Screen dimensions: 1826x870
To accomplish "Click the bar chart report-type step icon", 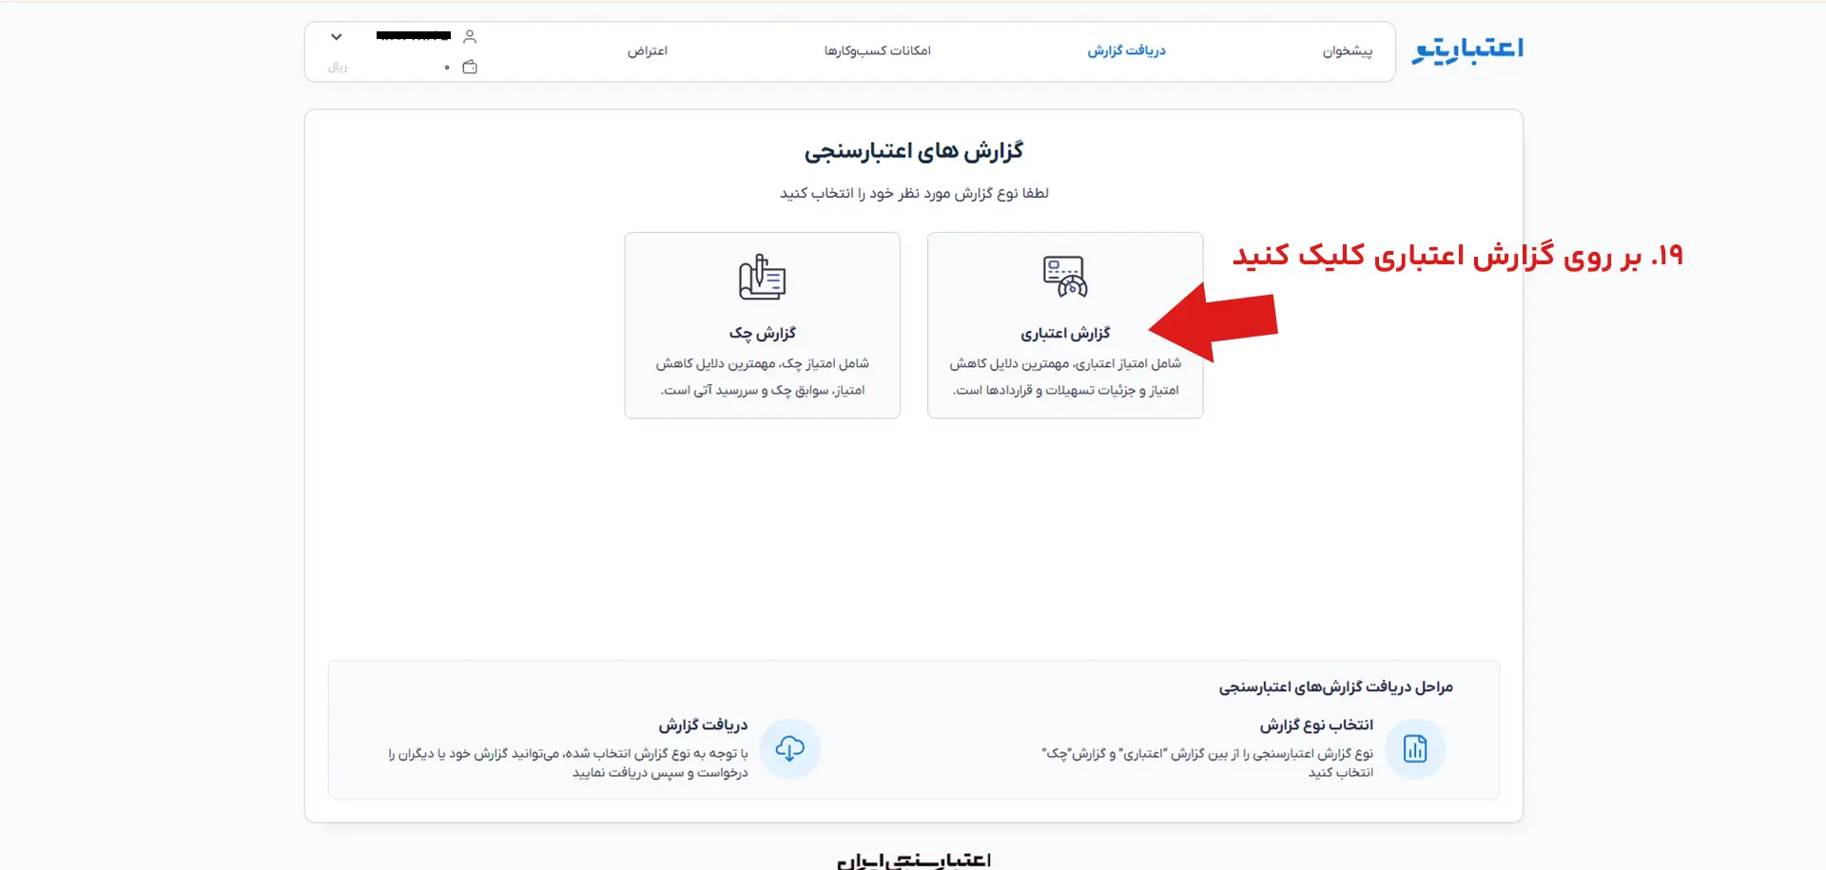I will pyautogui.click(x=1415, y=749).
